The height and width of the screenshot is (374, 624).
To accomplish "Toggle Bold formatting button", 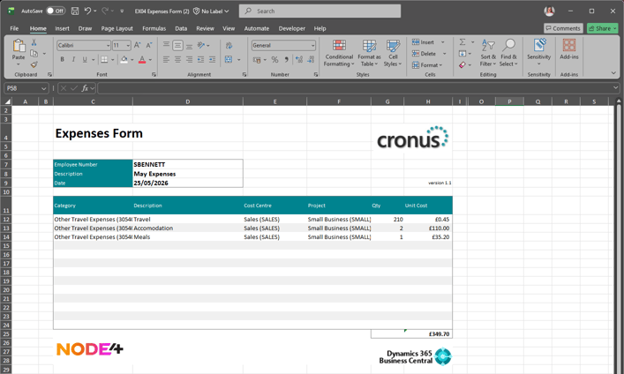I will coord(62,59).
